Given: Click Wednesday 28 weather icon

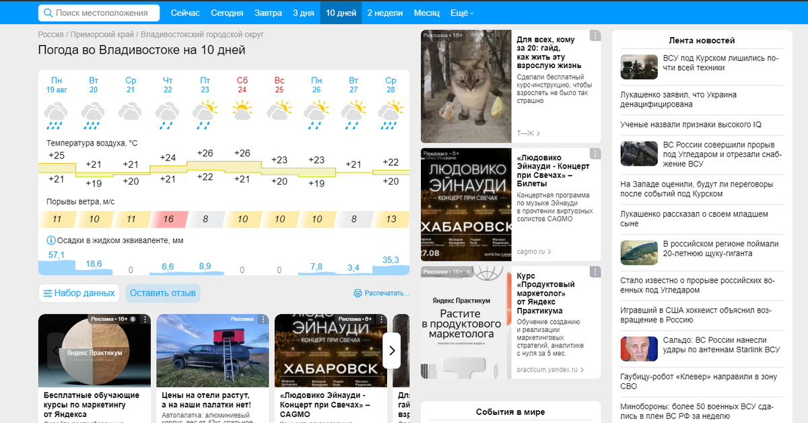Looking at the screenshot, I should click(x=391, y=114).
